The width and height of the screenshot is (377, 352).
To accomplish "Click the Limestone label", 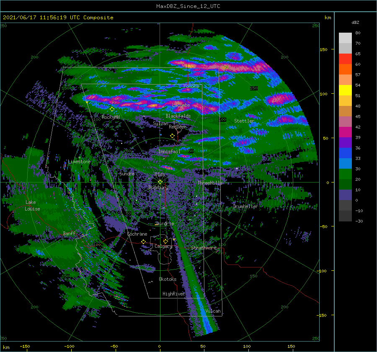I will click(79, 162).
